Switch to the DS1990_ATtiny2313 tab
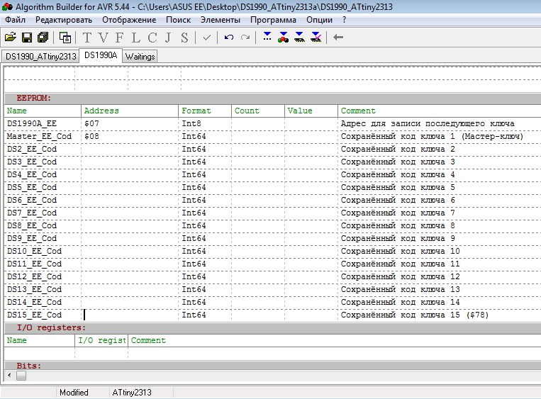The height and width of the screenshot is (399, 541). pyautogui.click(x=40, y=56)
